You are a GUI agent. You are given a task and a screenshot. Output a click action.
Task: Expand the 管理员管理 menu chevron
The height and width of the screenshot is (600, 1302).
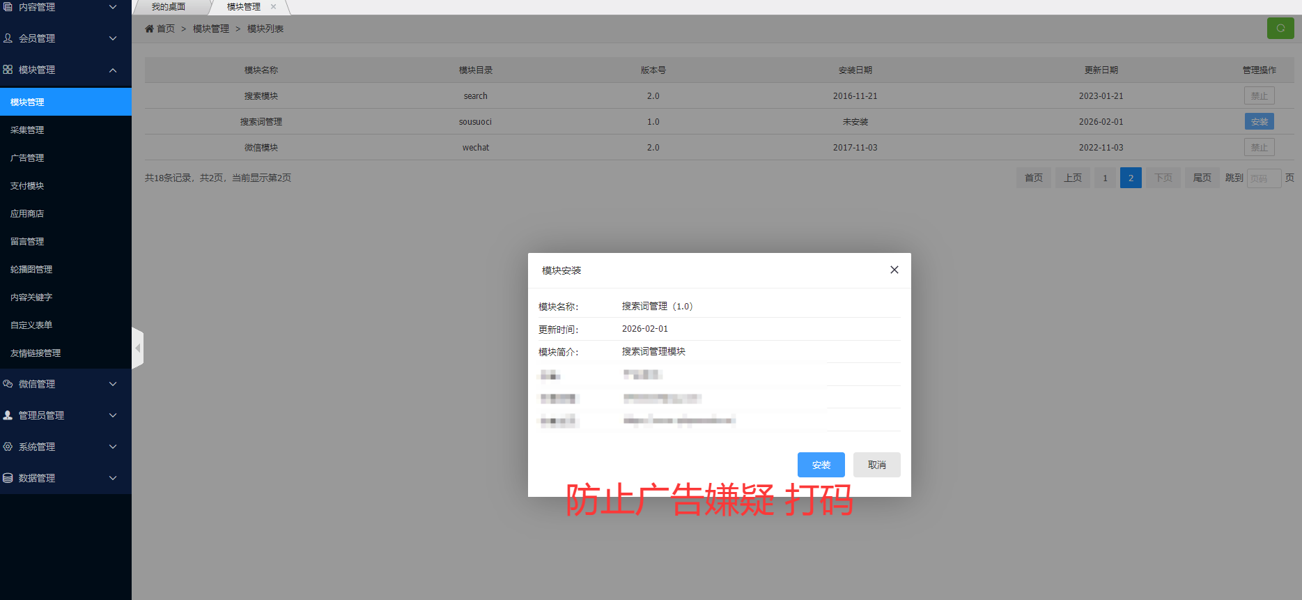pos(113,415)
